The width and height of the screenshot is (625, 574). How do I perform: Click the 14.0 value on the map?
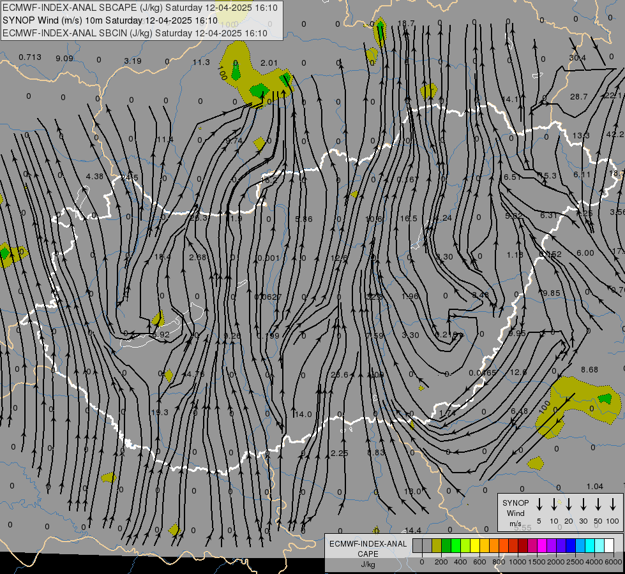point(303,415)
